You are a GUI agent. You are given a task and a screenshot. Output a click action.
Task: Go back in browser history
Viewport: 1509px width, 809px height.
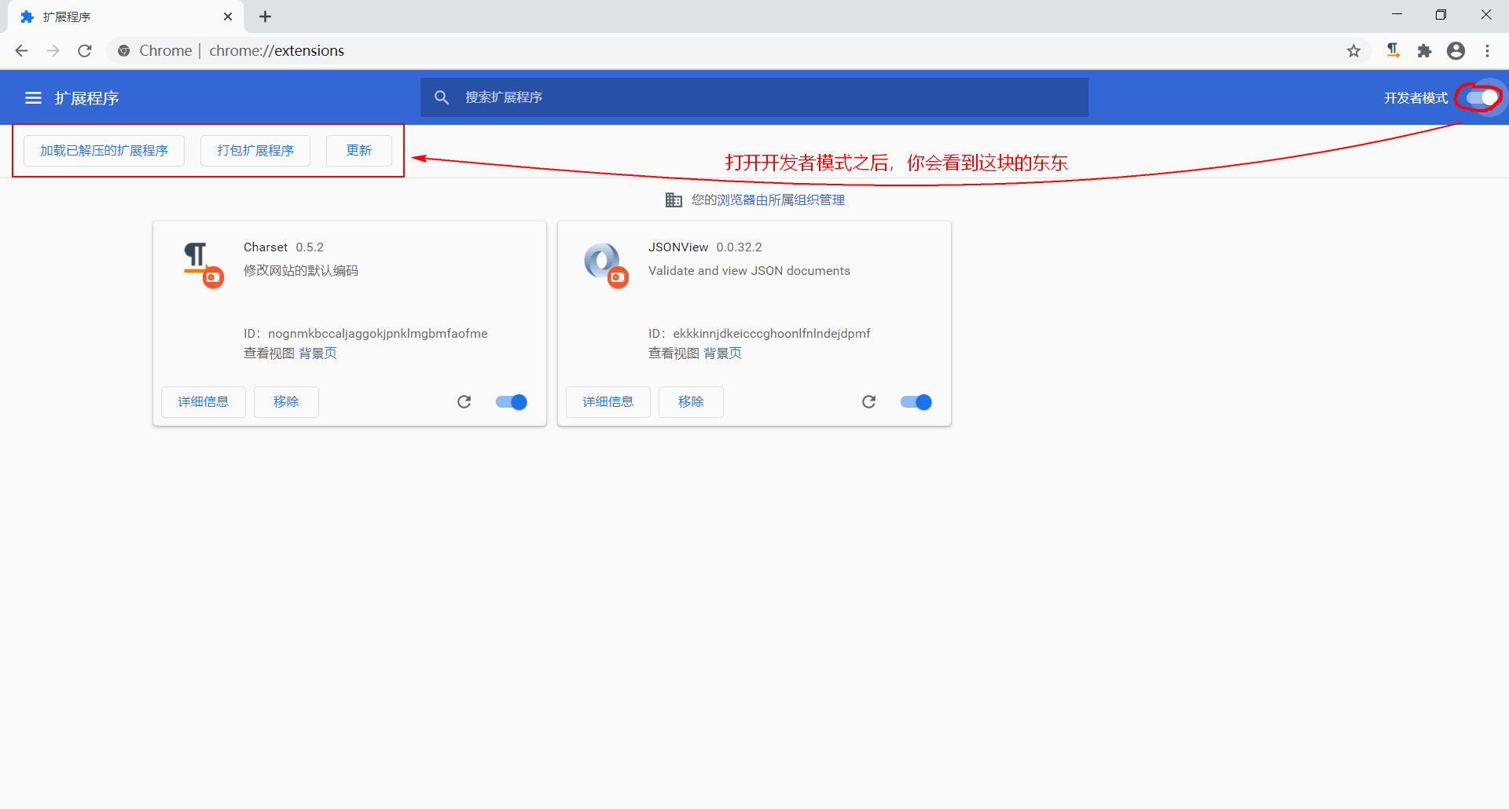pyautogui.click(x=22, y=51)
